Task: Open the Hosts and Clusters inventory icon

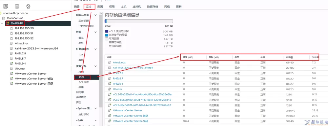Action: [x=6, y=6]
